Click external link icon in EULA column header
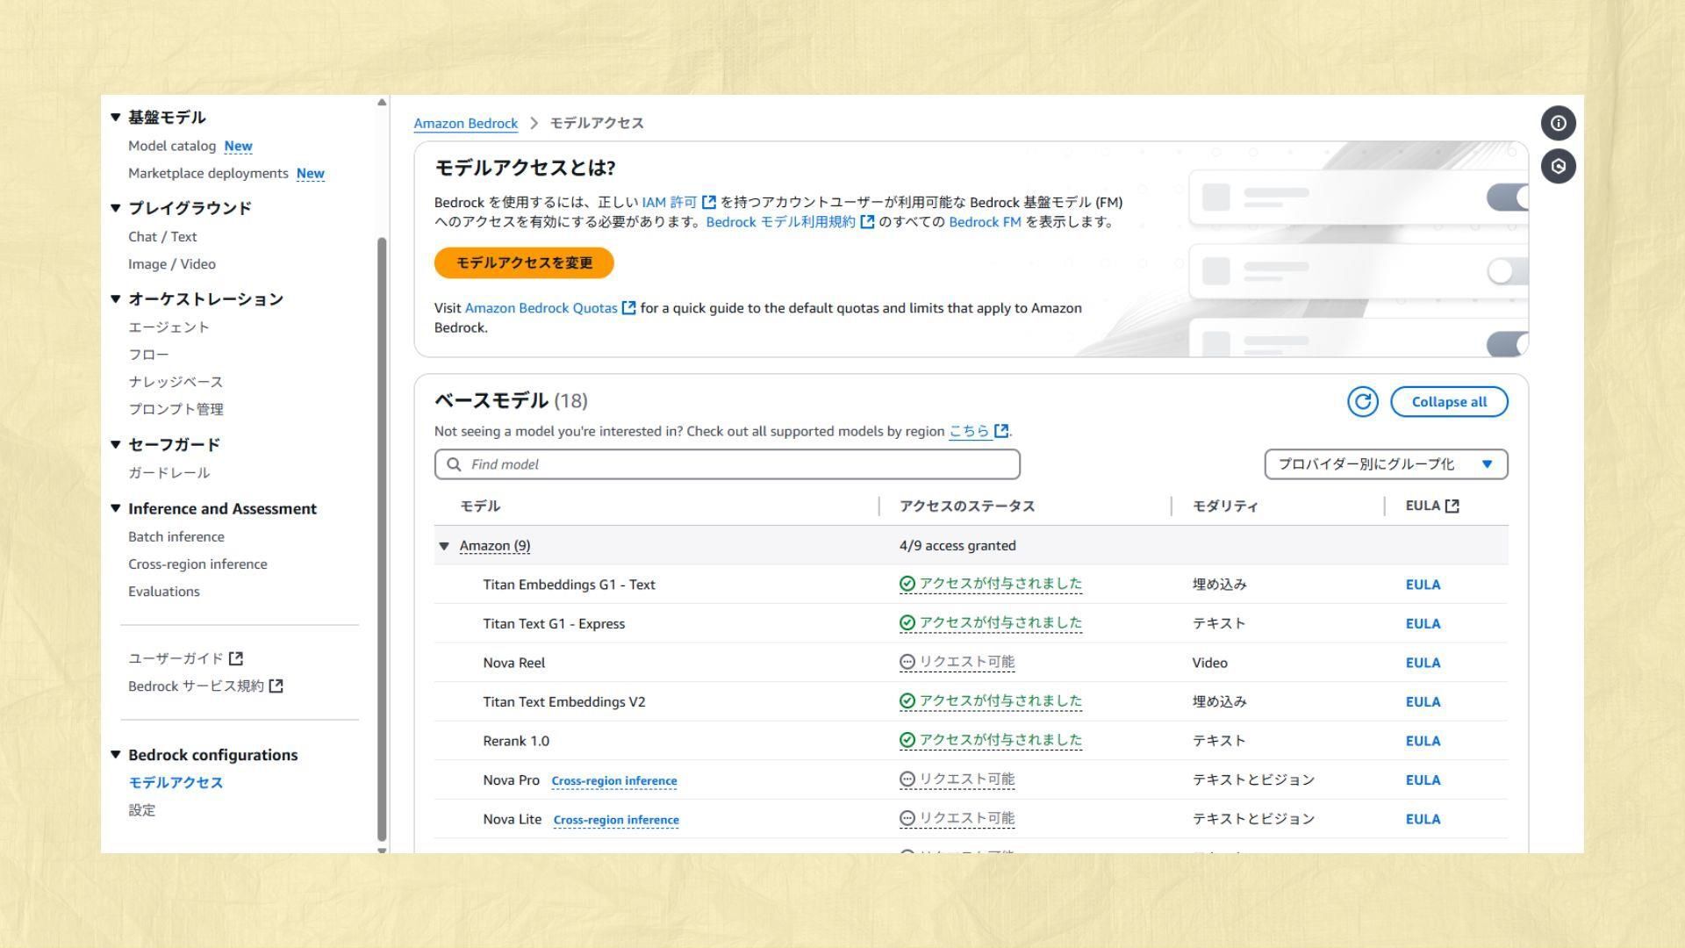The height and width of the screenshot is (948, 1685). pyautogui.click(x=1452, y=506)
